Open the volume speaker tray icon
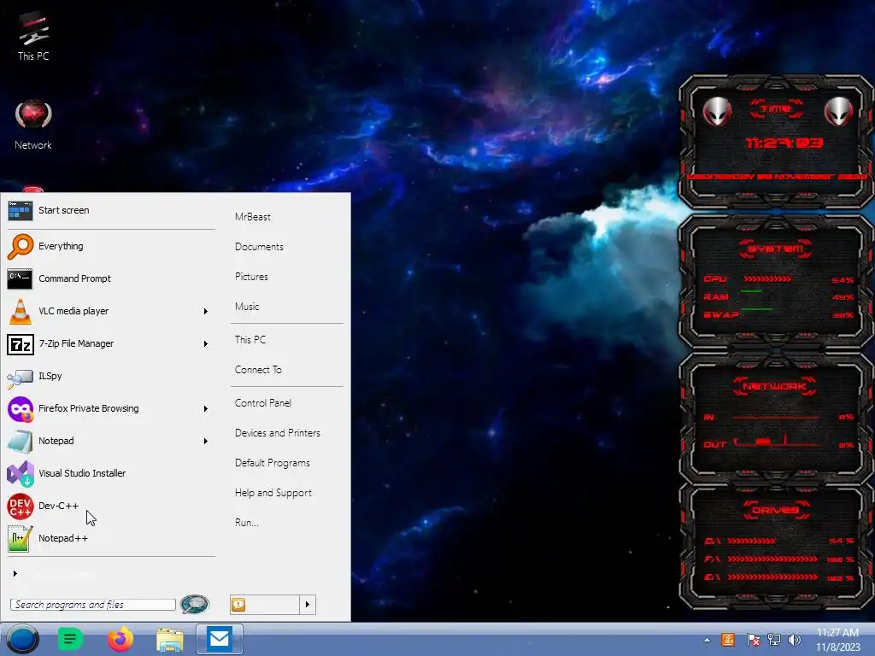The width and height of the screenshot is (875, 656). pyautogui.click(x=794, y=640)
